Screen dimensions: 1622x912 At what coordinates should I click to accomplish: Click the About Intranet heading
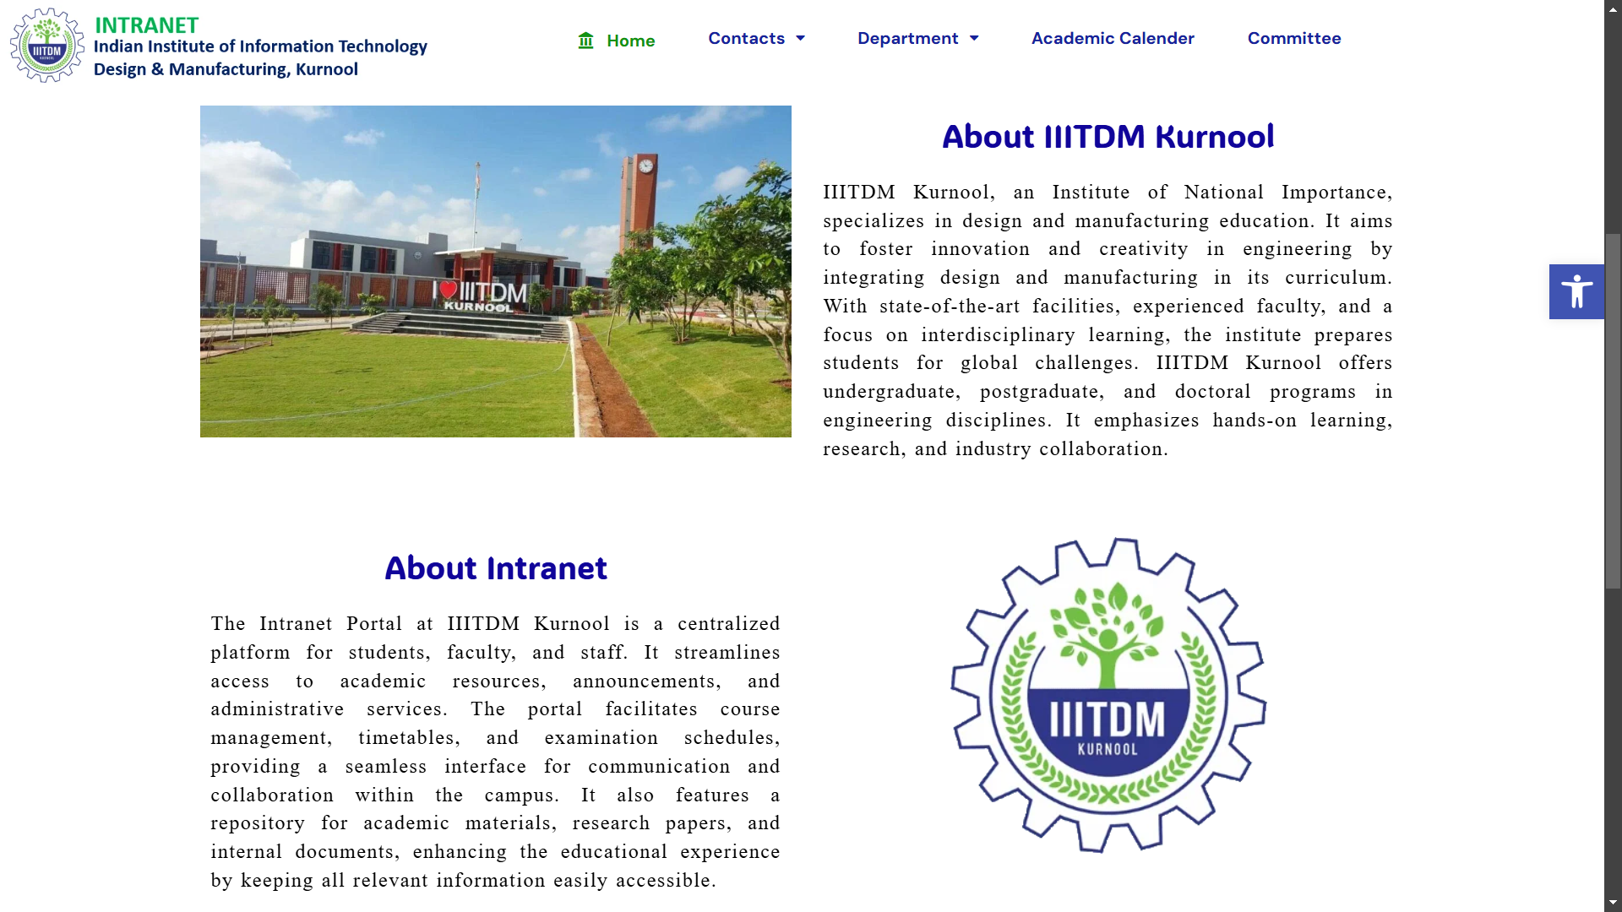tap(495, 568)
